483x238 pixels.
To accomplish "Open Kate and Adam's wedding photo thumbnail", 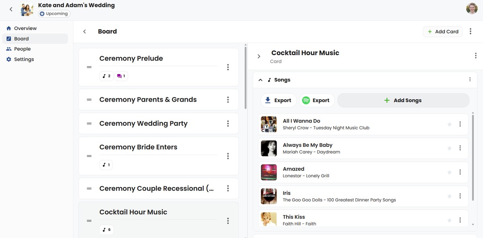I will pyautogui.click(x=27, y=9).
